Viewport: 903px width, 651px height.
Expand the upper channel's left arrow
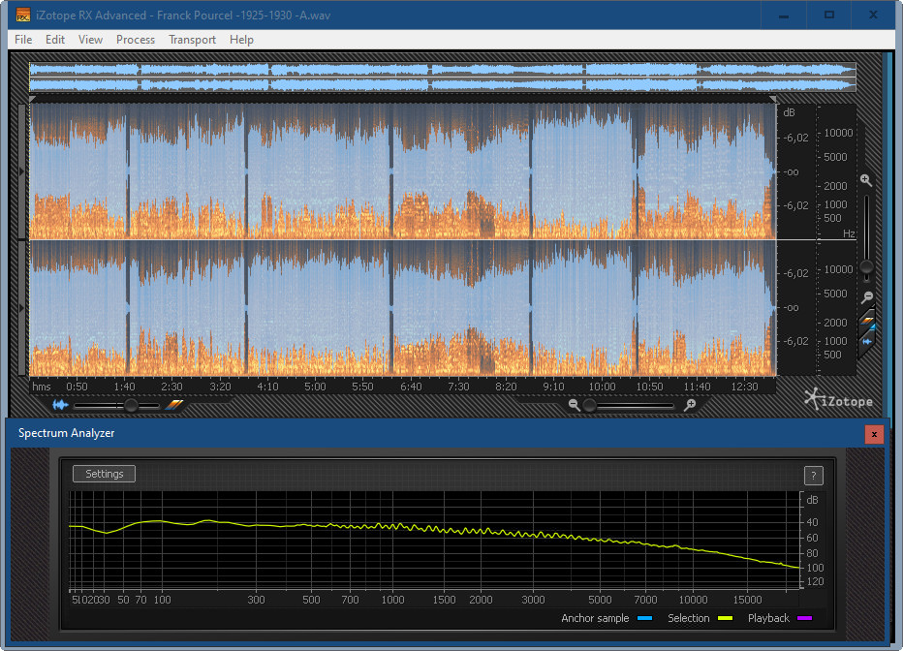click(23, 170)
